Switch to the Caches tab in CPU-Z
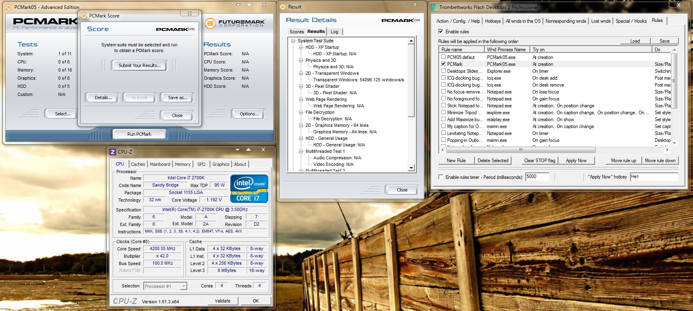 pyautogui.click(x=138, y=164)
